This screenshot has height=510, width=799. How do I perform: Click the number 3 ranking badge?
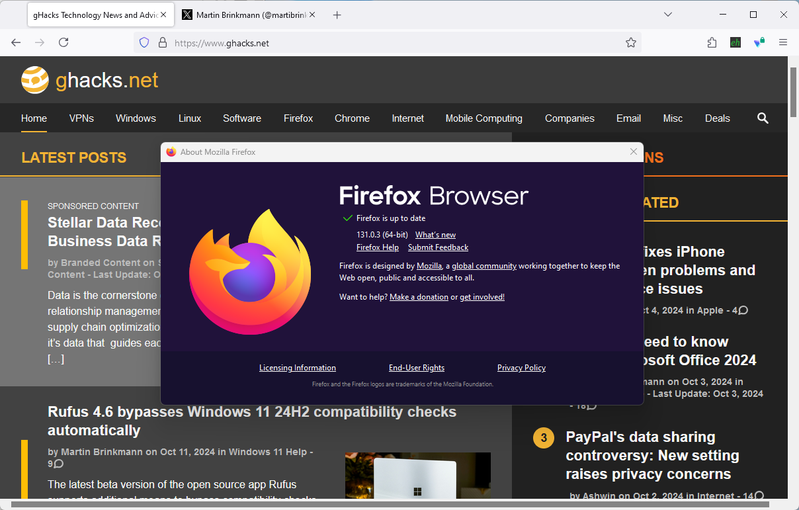544,438
